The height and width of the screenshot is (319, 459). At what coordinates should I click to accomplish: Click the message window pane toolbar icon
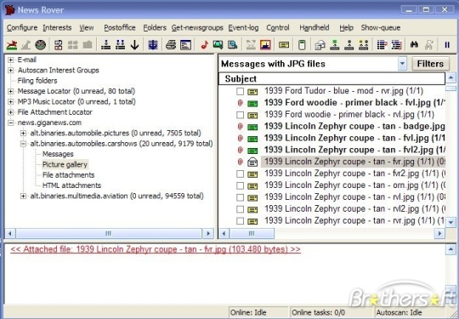tap(185, 45)
